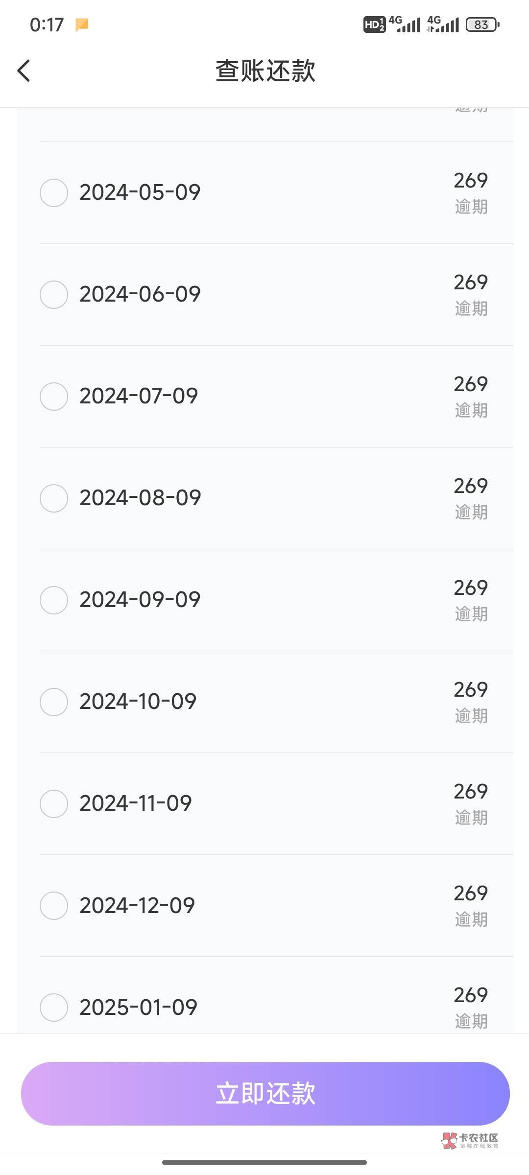Image resolution: width=529 pixels, height=1175 pixels.
Task: Tap the home gesture bar at bottom
Action: 264,1162
